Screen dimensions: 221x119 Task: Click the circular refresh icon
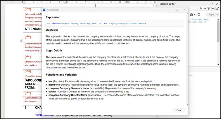(x=199, y=14)
